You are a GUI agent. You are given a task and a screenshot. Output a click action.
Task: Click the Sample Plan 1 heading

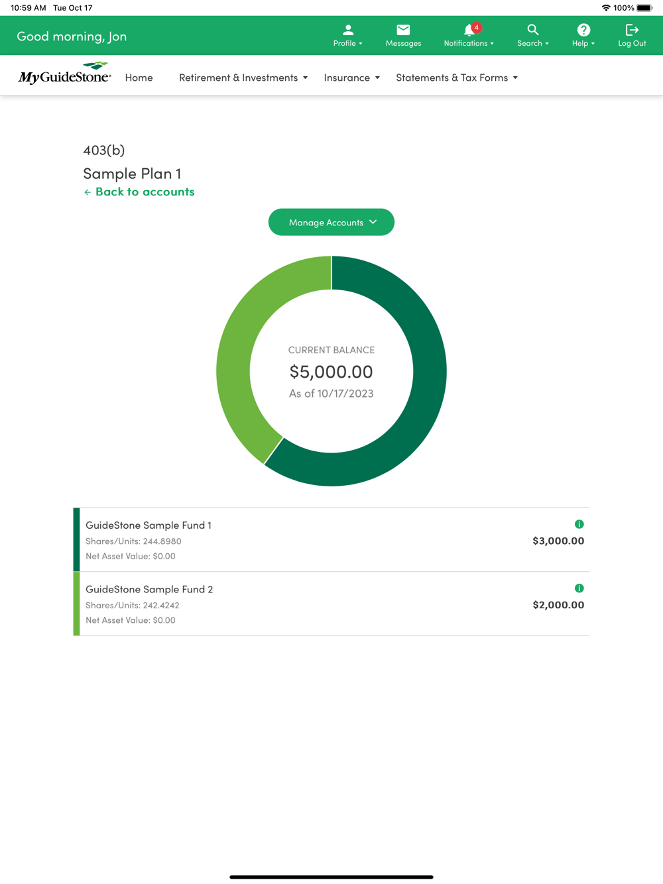[132, 173]
